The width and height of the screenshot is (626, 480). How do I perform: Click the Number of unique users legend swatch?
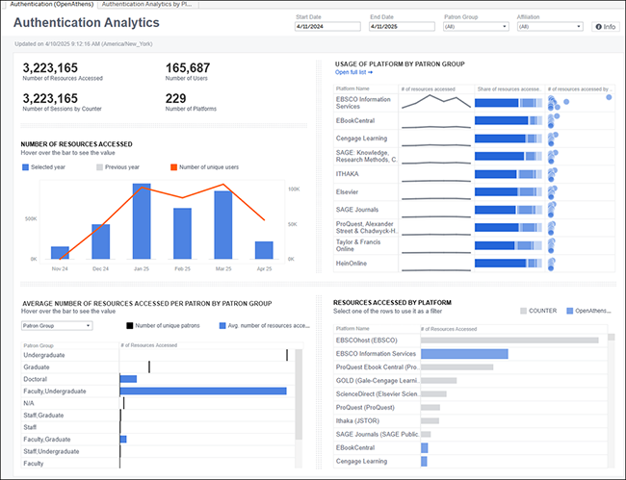click(x=174, y=167)
